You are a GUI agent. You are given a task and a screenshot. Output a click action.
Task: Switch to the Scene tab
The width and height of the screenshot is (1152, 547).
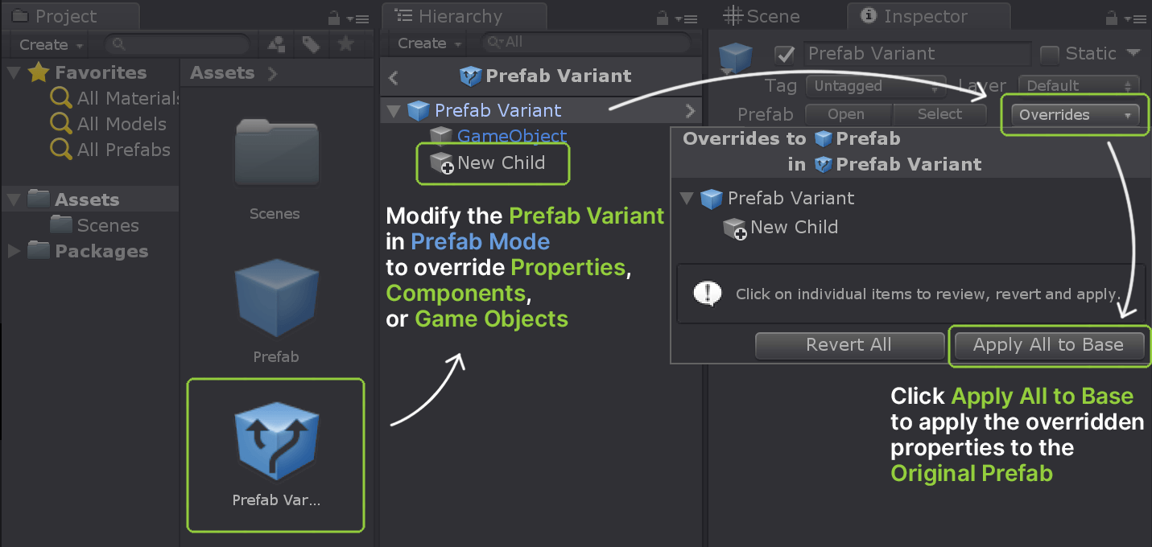[x=762, y=16]
